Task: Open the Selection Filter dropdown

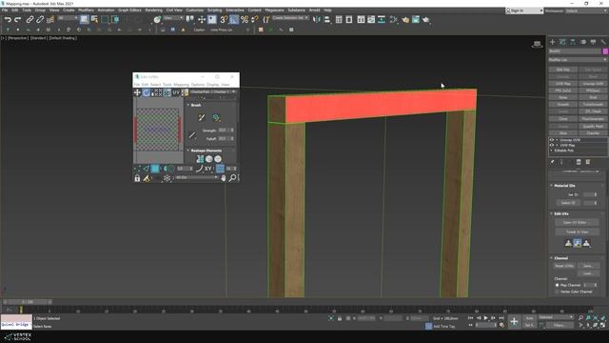Action: 68,18
